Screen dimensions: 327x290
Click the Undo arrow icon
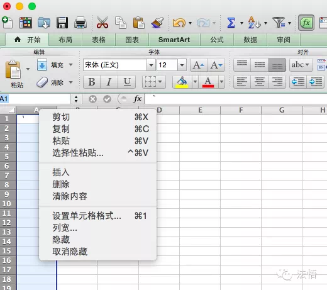(179, 23)
